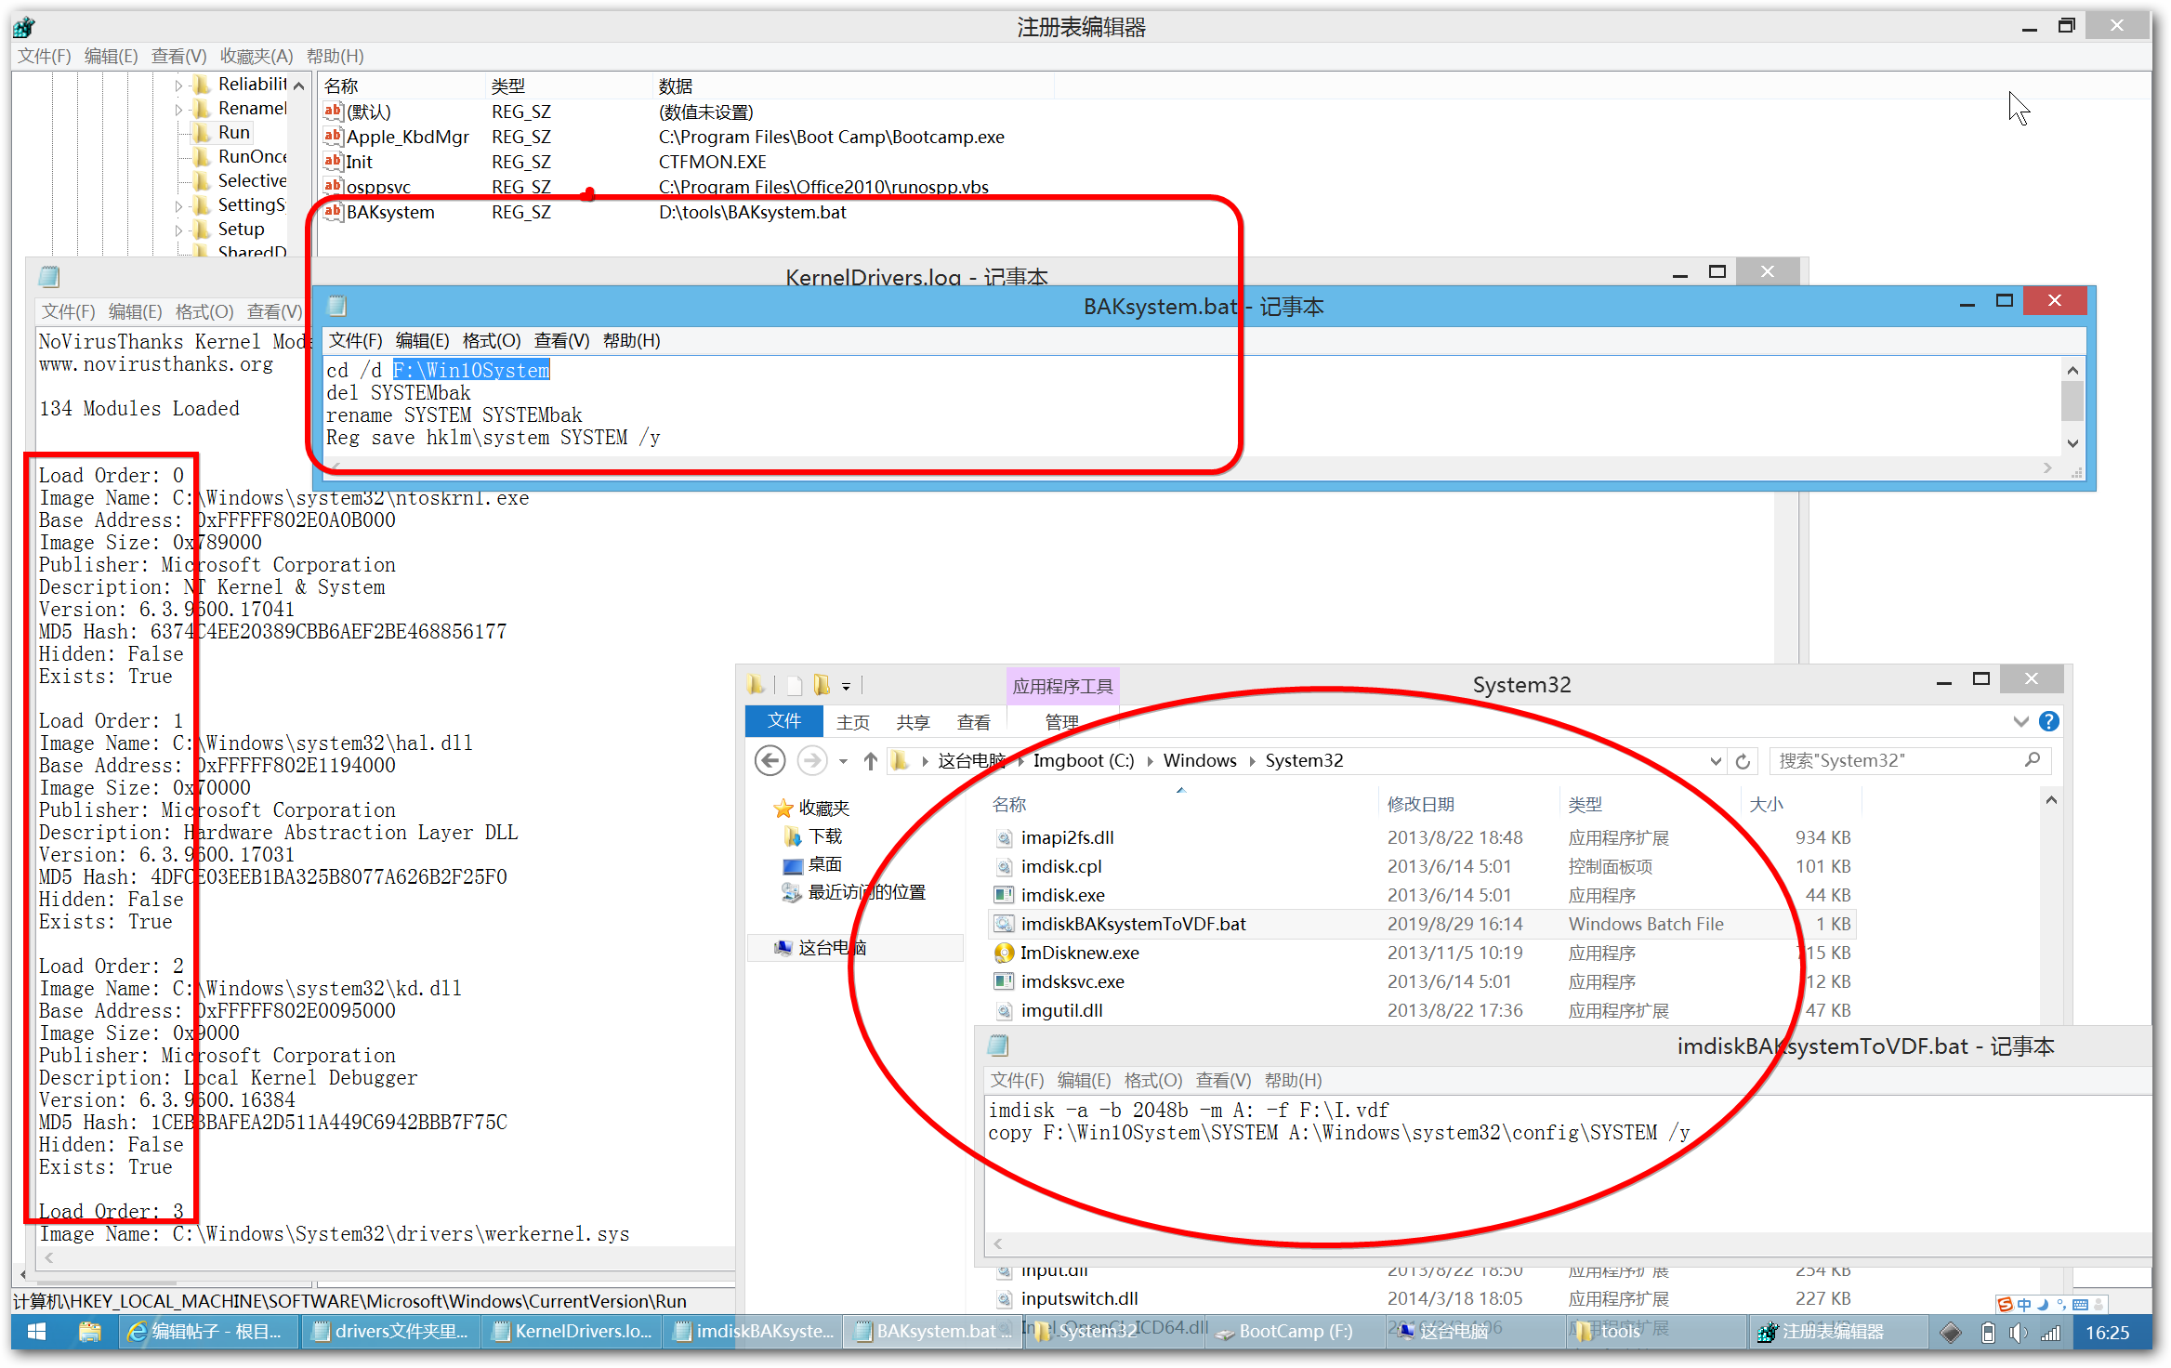Open the Windows Start button
The image size is (2171, 1368).
(36, 1332)
